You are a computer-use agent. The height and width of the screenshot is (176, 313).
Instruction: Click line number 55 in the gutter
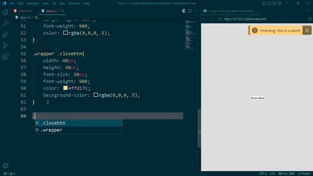point(23,54)
